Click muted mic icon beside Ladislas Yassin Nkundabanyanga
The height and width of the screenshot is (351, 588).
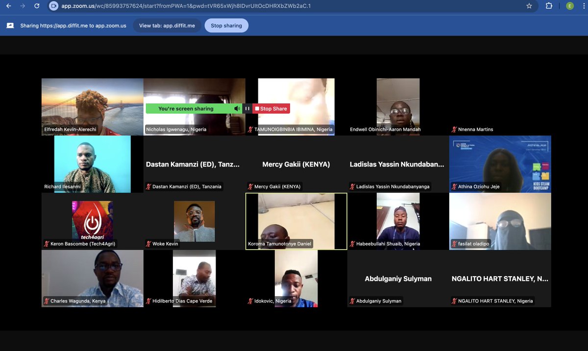tap(352, 187)
